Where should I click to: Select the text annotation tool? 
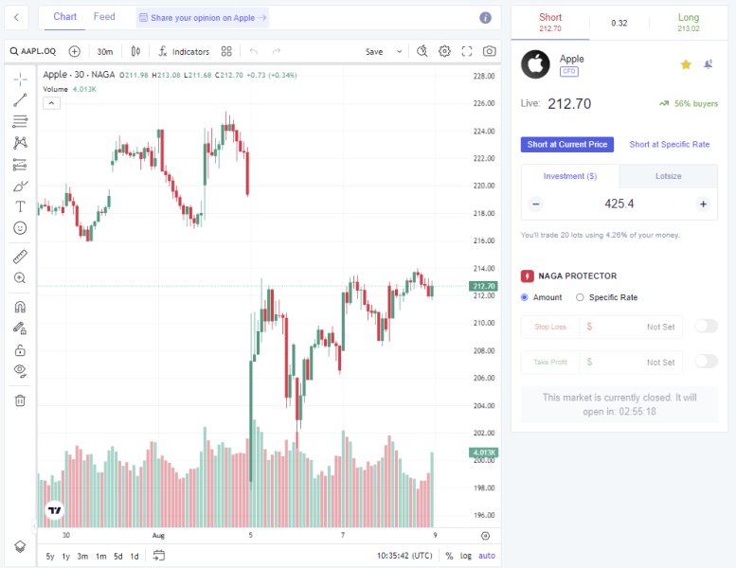pyautogui.click(x=20, y=206)
